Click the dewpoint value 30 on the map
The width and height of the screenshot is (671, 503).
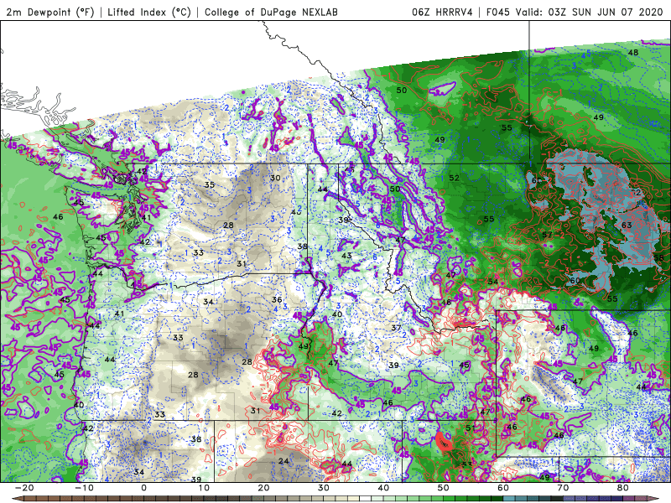[x=275, y=178]
